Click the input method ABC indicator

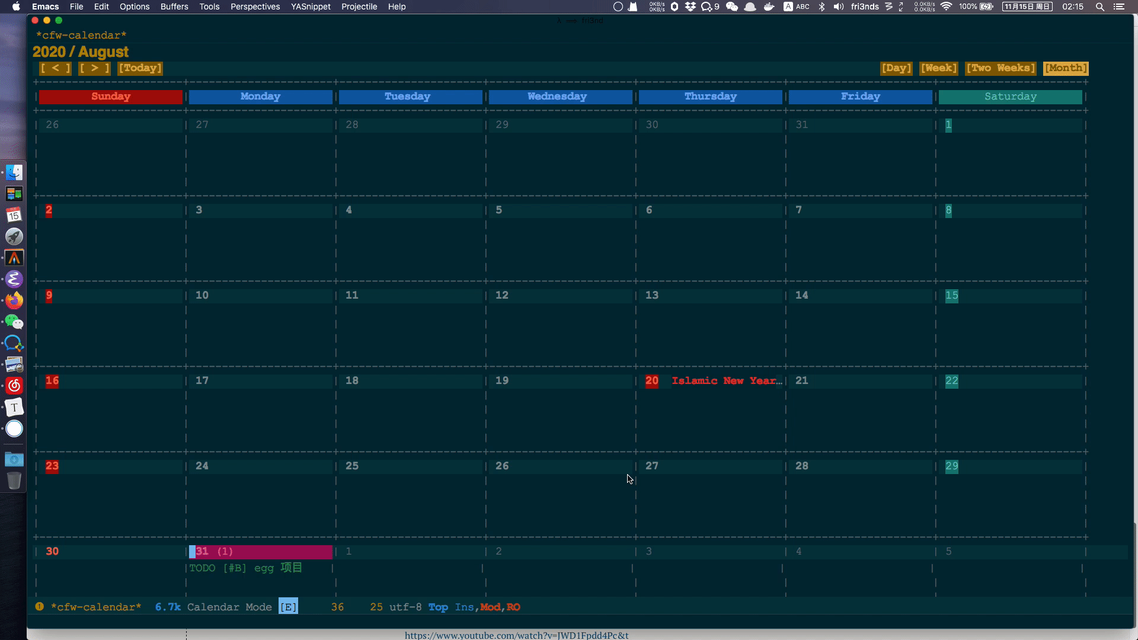coord(796,7)
